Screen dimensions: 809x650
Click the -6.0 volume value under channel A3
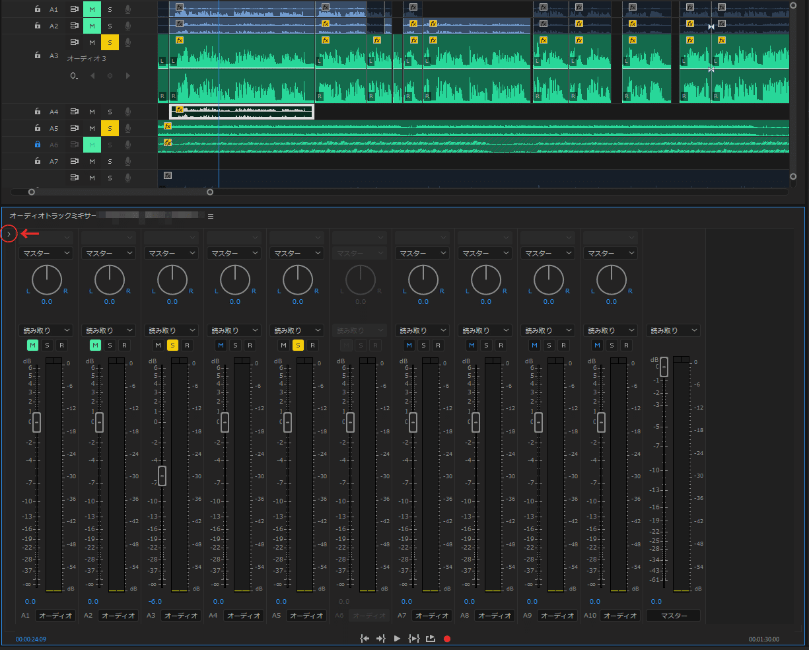pos(155,602)
